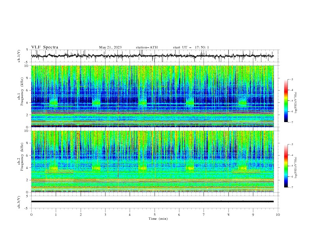Click time axis tick label "9"
This screenshot has height=241, width=313.
[253, 215]
